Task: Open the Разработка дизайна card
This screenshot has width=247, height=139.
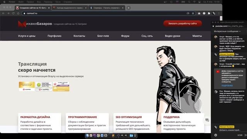Action: click(x=40, y=123)
